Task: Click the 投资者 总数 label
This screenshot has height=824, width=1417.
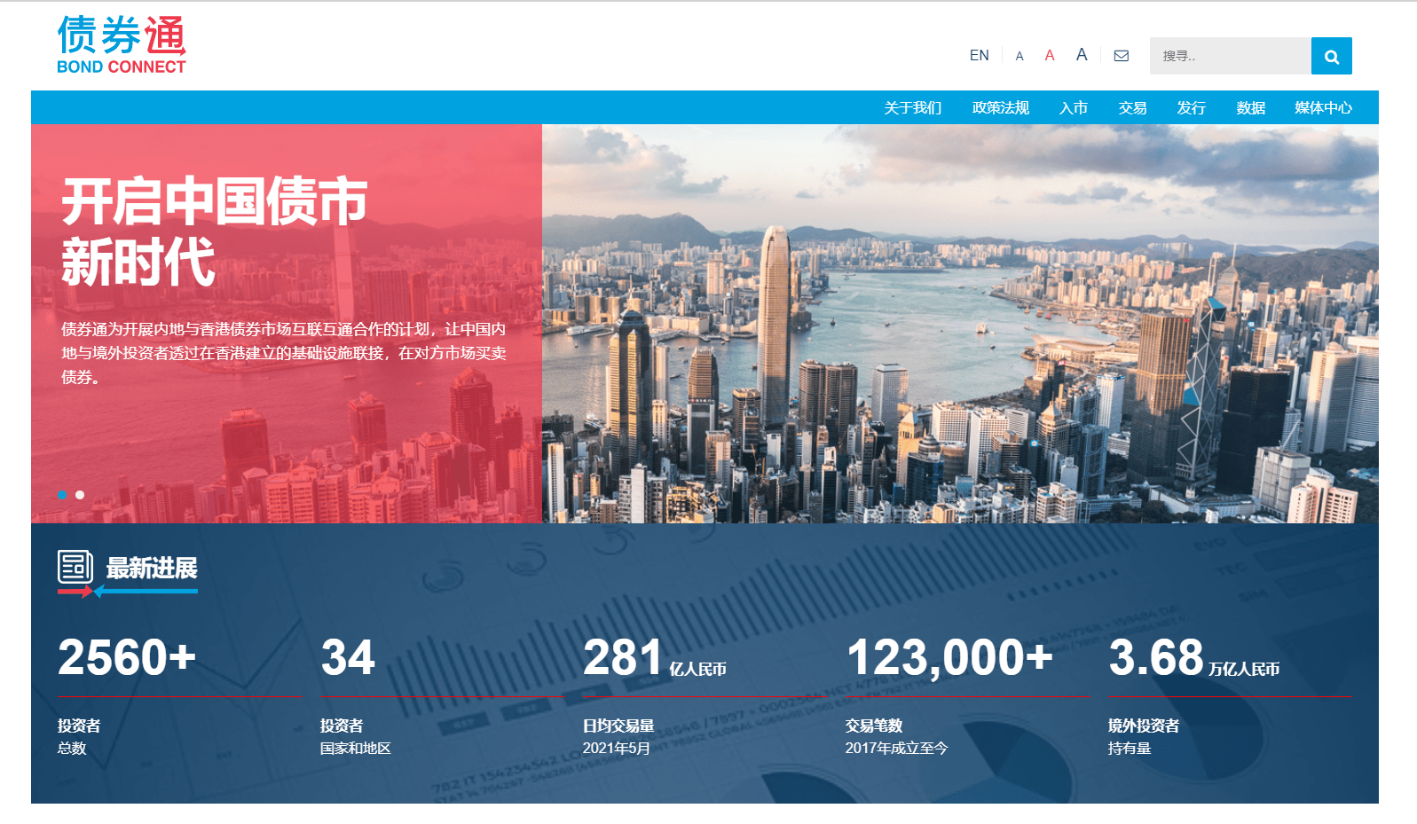Action: (x=79, y=737)
